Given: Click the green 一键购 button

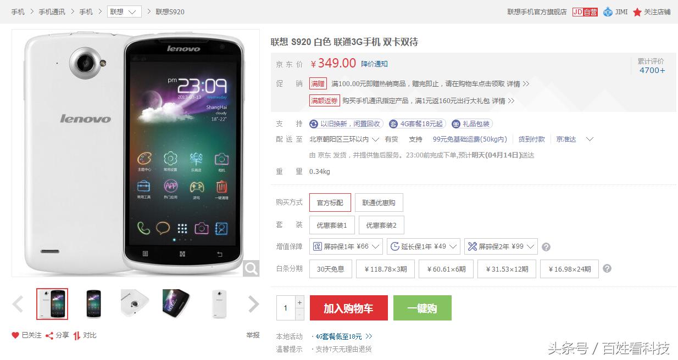Looking at the screenshot, I should pyautogui.click(x=423, y=308).
